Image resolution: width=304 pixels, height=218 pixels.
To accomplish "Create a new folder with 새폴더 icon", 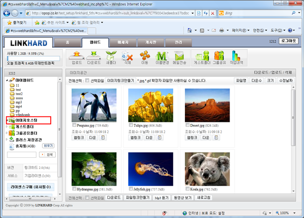I will [x=111, y=58].
